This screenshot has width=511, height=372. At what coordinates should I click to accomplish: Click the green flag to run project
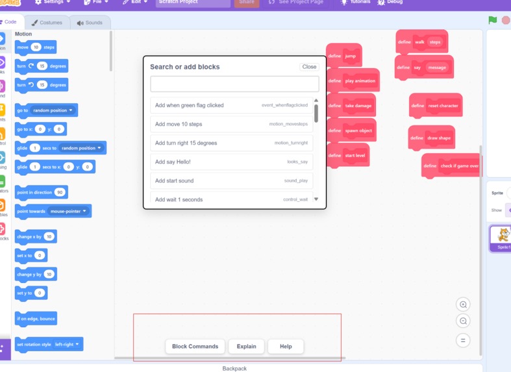(492, 20)
